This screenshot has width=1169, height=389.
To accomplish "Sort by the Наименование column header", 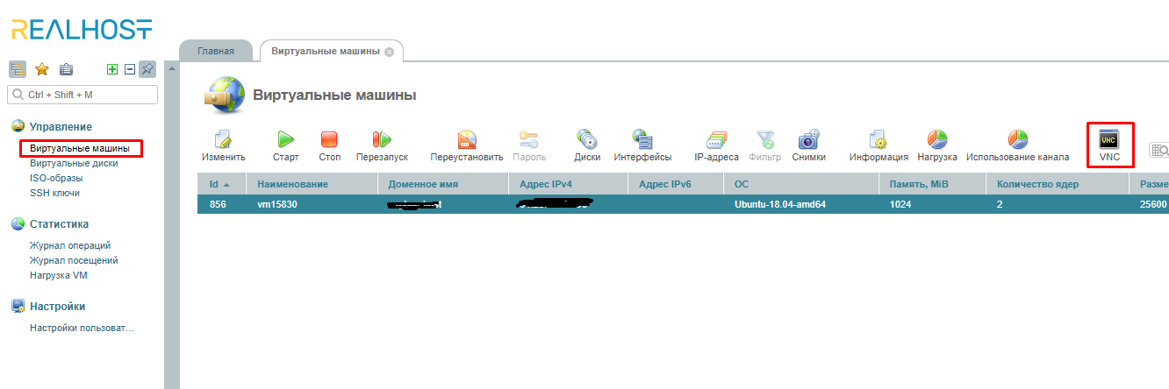I will tap(312, 184).
